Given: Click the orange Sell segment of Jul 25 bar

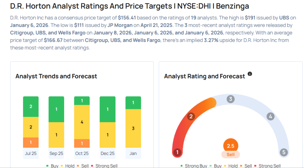Looking at the screenshot, I should point(31,142).
